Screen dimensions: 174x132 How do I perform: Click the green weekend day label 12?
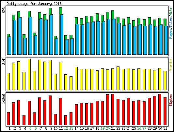coord(66,128)
